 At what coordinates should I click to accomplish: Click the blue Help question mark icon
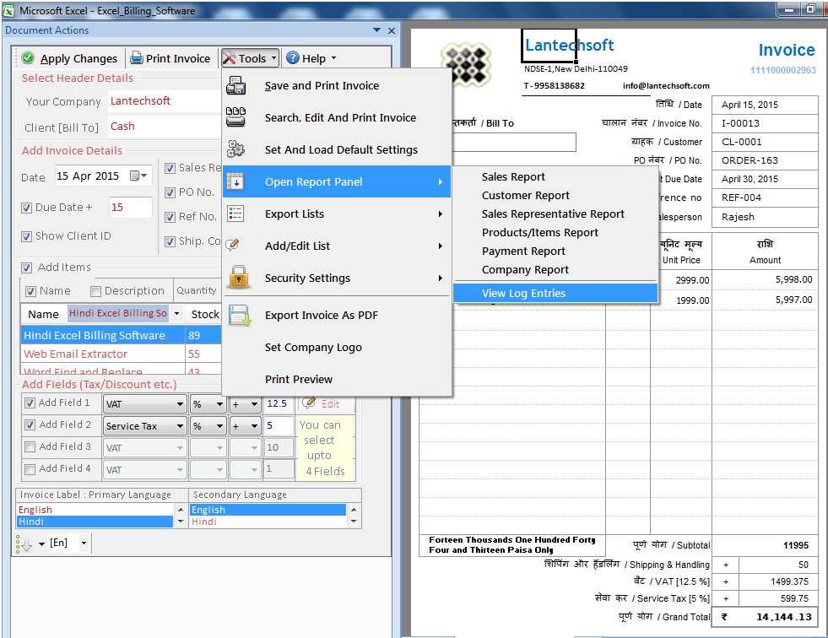[293, 57]
